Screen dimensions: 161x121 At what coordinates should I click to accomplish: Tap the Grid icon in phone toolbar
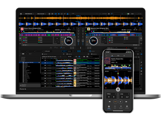[x=115, y=107]
